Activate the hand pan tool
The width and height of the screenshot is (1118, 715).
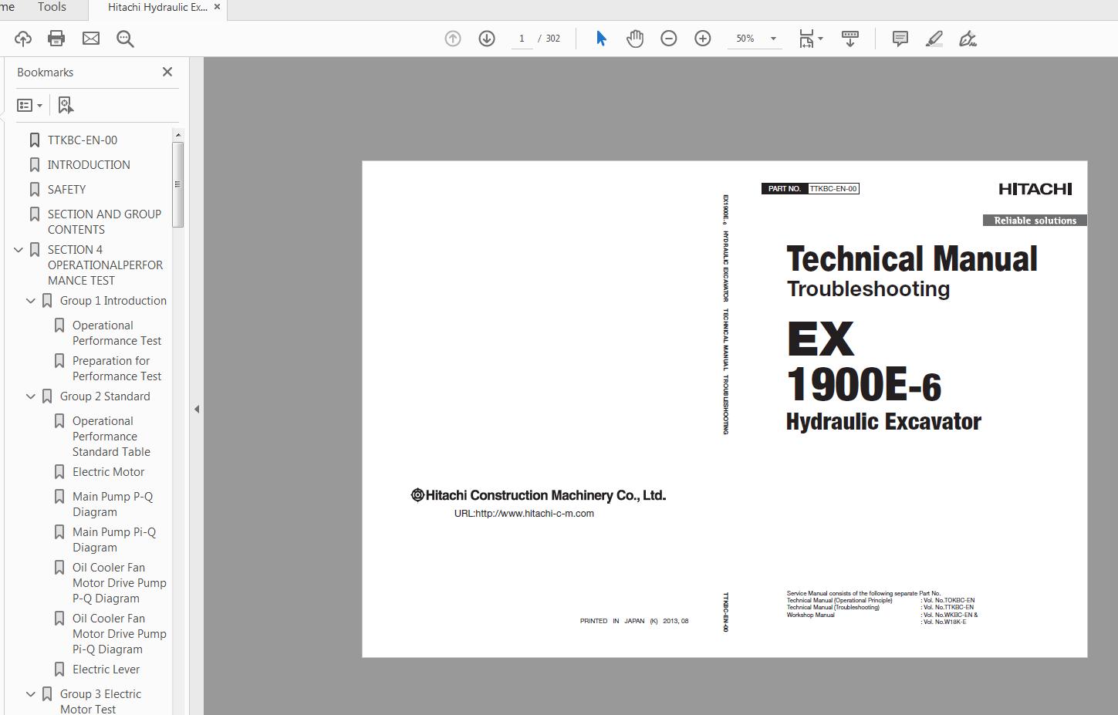[635, 39]
